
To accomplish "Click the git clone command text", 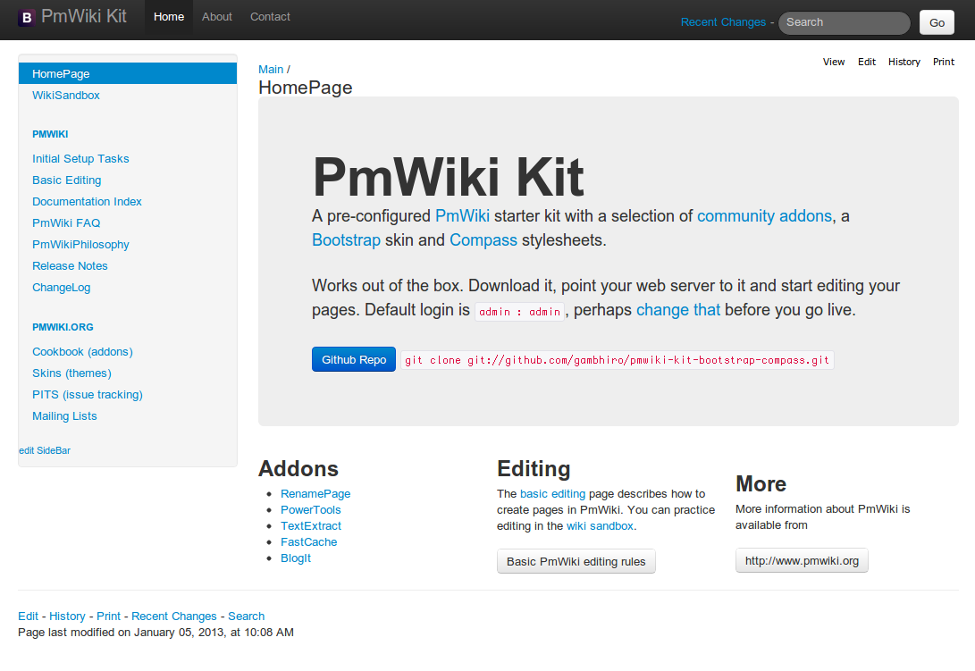I will click(x=617, y=360).
